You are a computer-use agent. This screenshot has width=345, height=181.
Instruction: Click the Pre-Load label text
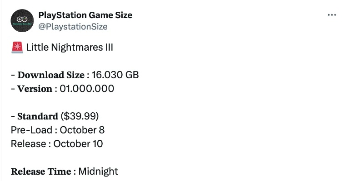(31, 130)
